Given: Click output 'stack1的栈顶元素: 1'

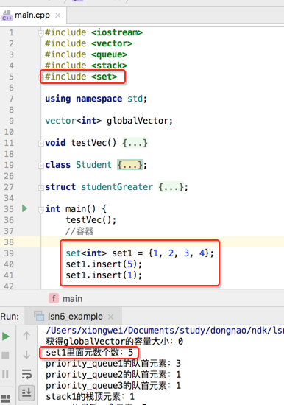Looking at the screenshot, I should [x=90, y=397].
